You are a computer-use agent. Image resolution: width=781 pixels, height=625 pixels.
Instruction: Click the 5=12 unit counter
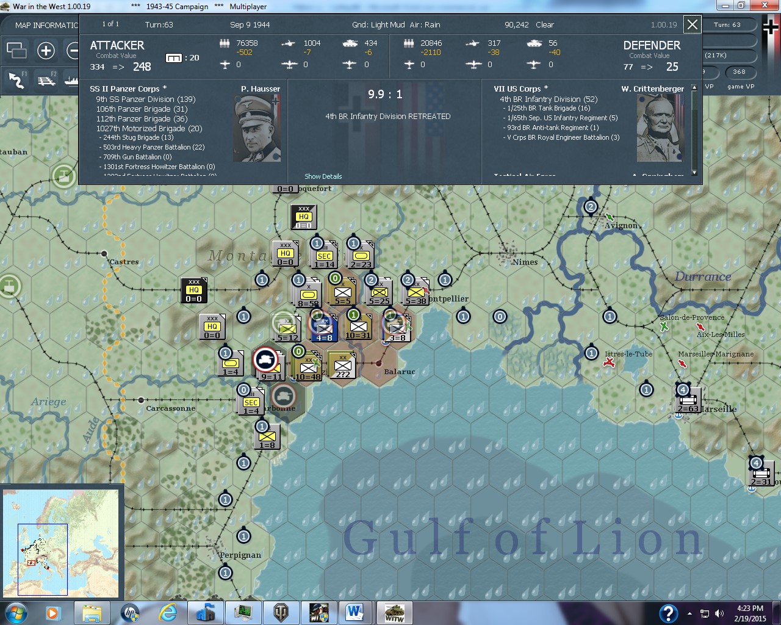coord(287,330)
